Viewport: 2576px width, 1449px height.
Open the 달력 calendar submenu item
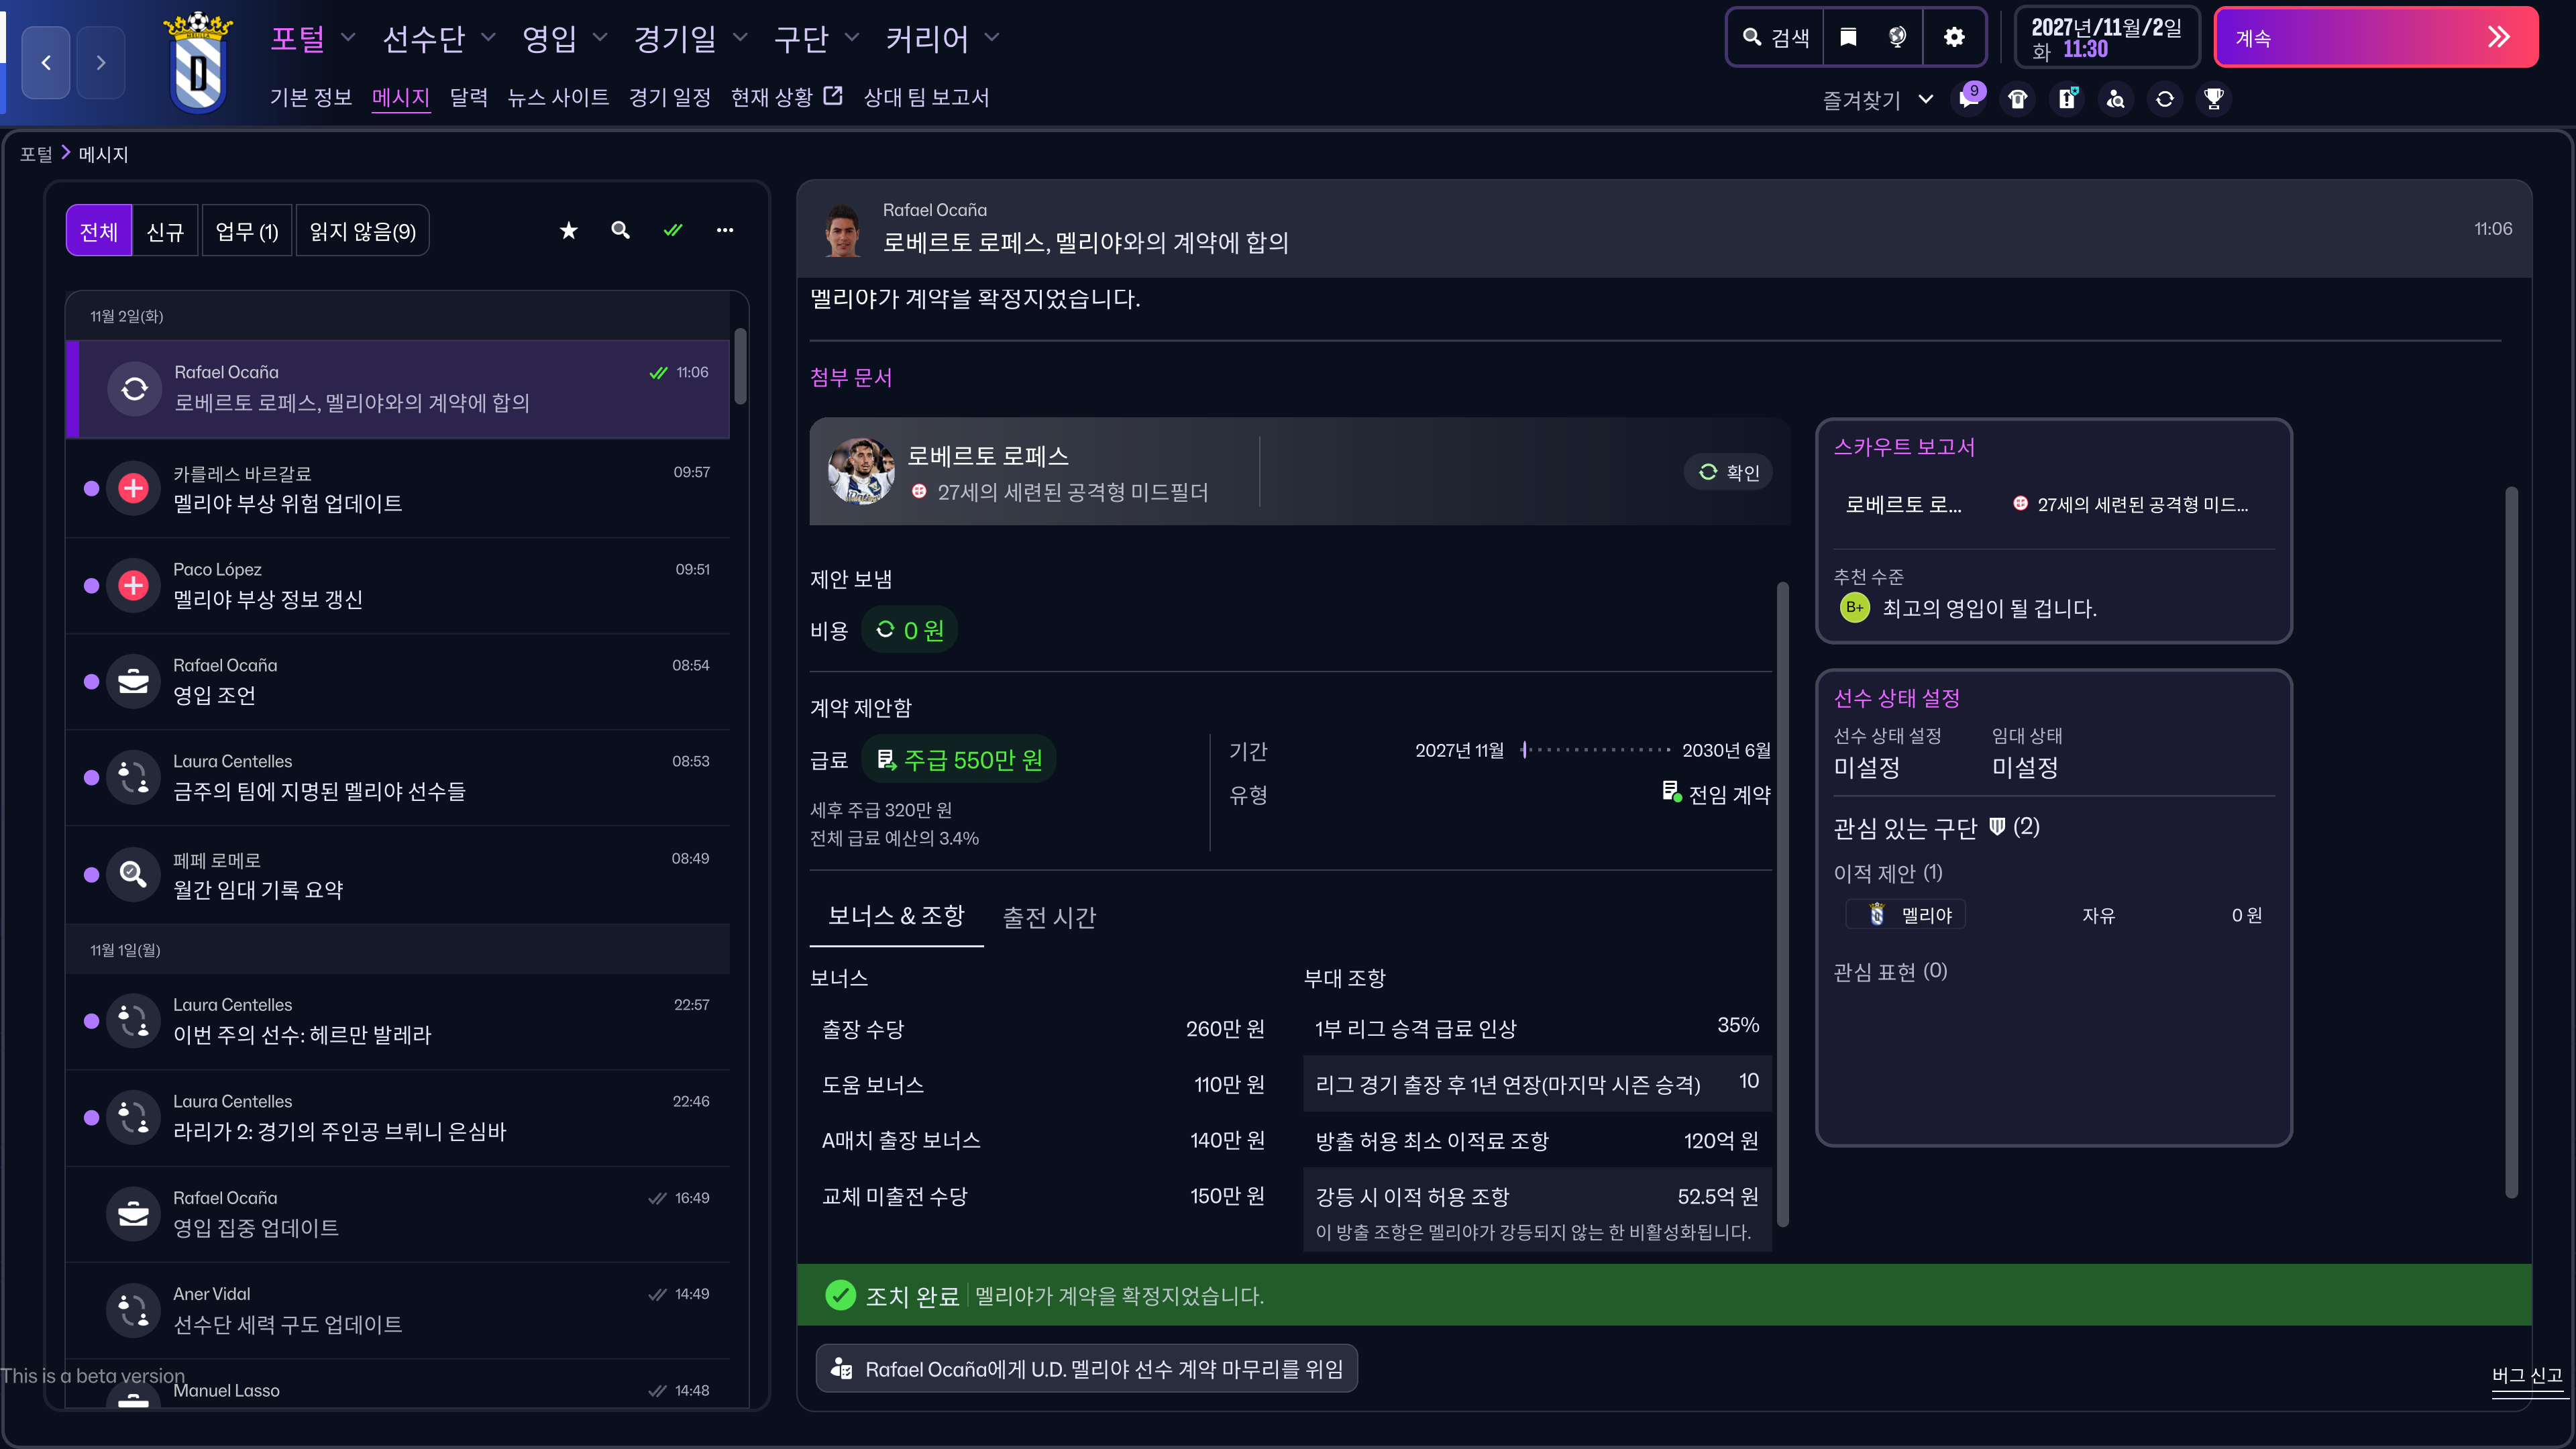point(468,97)
